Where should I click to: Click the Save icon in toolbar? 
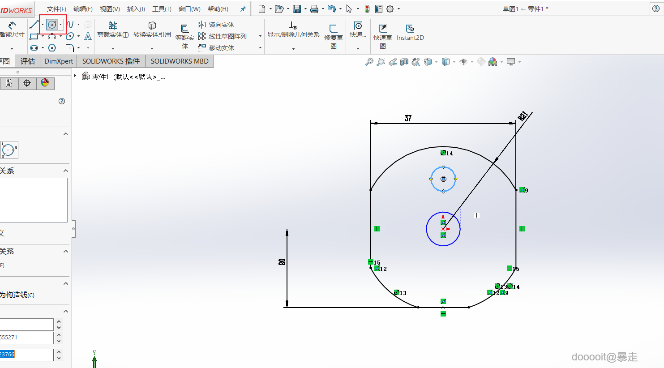(297, 9)
